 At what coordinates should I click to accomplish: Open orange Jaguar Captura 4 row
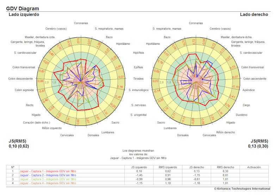tap(48, 183)
